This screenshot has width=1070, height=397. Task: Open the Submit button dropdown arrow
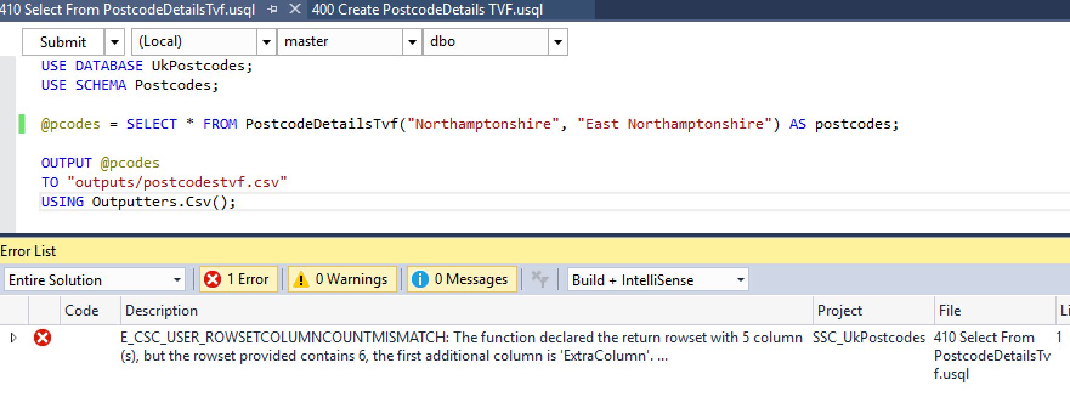pyautogui.click(x=114, y=42)
